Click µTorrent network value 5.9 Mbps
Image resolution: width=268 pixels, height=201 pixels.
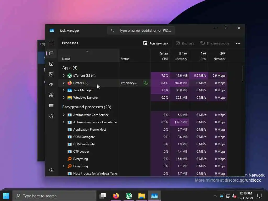coord(219,76)
